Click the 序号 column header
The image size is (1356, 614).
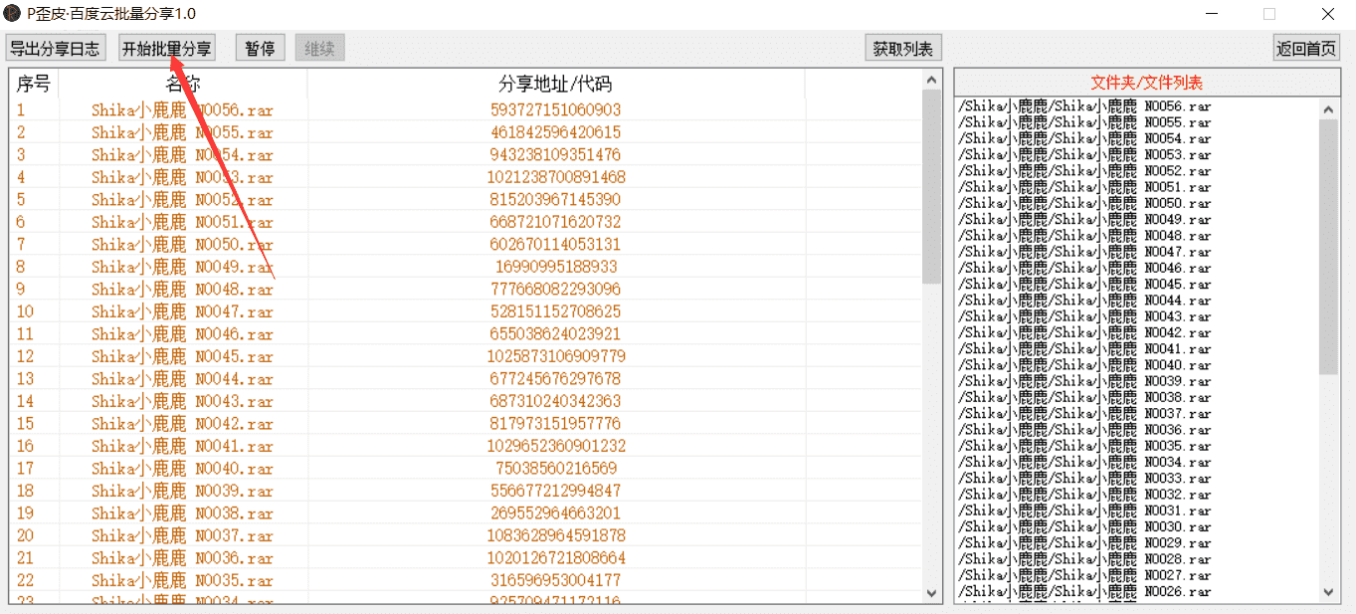coord(33,85)
